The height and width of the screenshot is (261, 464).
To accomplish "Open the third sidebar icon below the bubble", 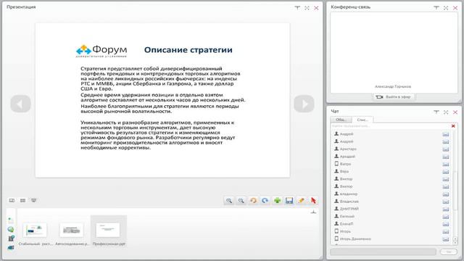I will point(11,239).
